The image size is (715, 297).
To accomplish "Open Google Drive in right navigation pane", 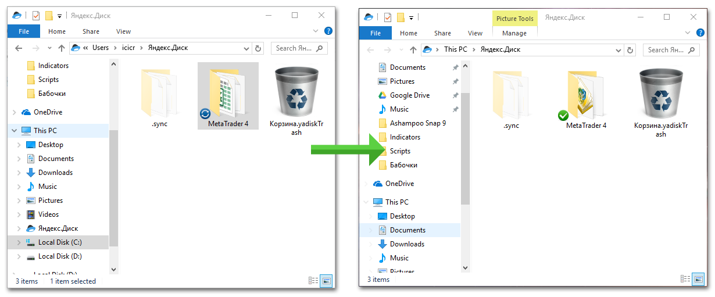I will [x=410, y=95].
